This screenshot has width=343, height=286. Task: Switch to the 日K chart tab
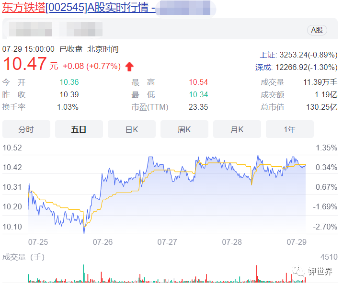(131, 129)
